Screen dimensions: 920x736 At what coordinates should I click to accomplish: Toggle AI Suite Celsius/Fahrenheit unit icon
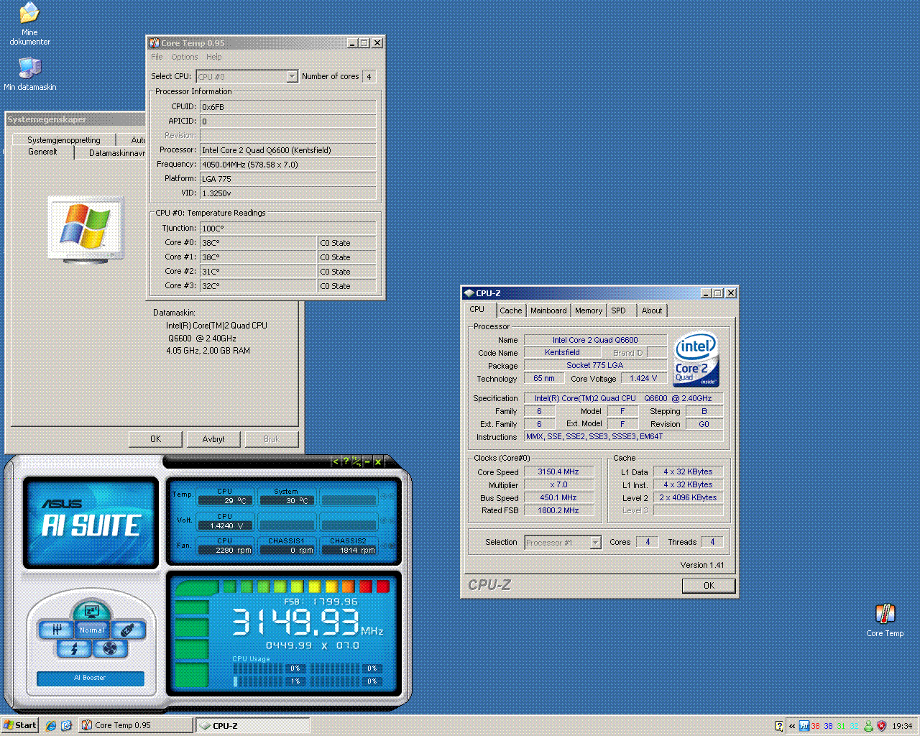tap(356, 461)
